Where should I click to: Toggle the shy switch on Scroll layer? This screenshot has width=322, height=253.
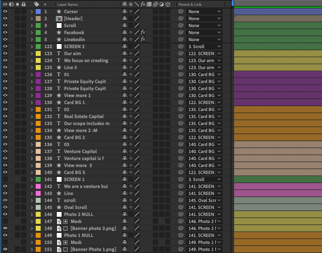[x=124, y=26]
